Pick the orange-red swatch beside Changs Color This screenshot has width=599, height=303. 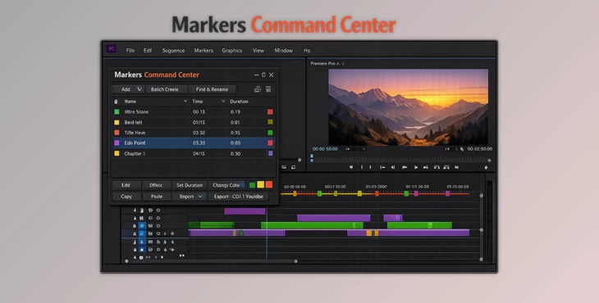(269, 185)
